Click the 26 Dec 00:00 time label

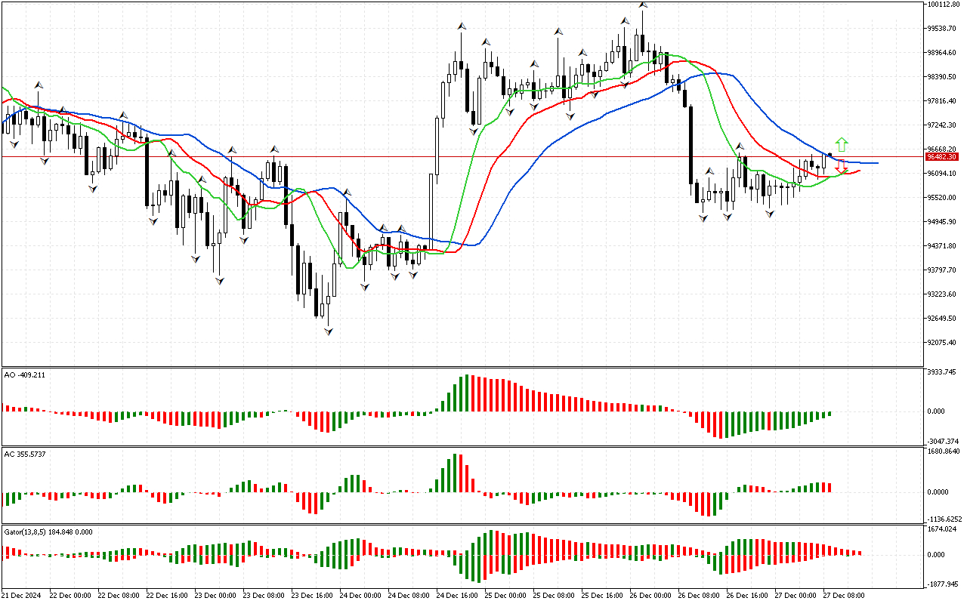point(650,596)
